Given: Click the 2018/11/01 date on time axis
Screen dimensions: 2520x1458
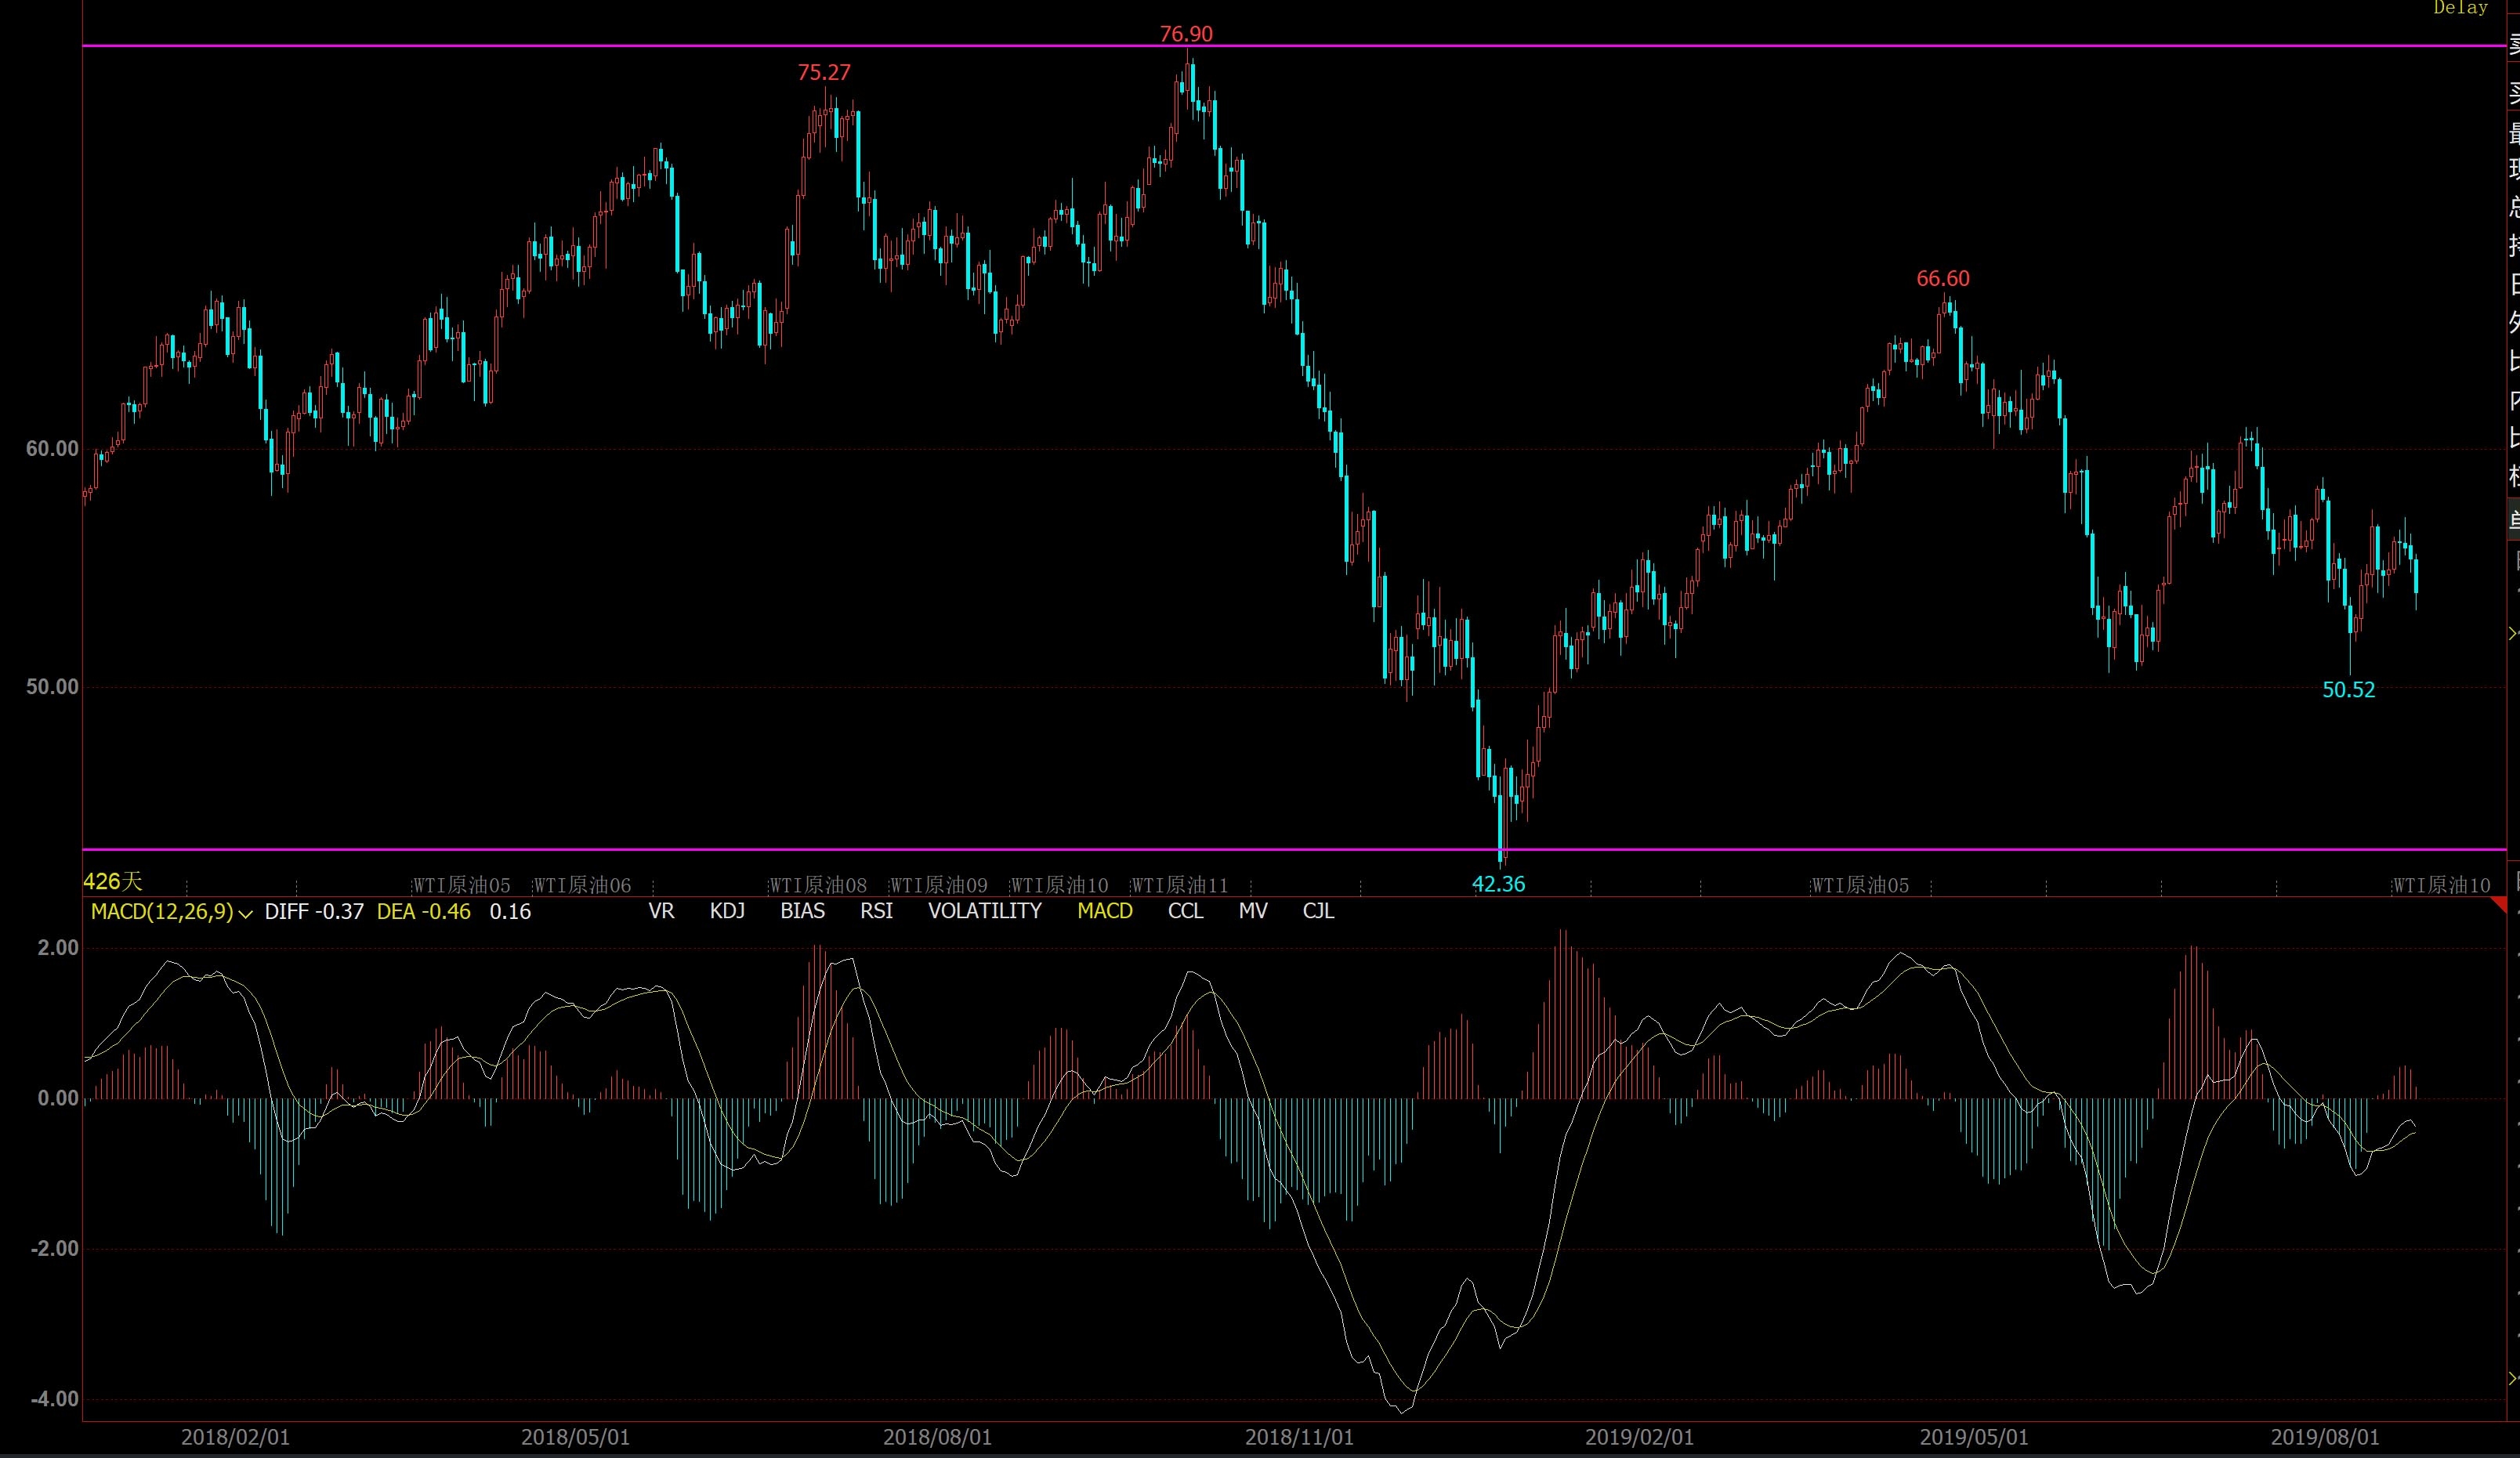Looking at the screenshot, I should coord(1299,1437).
